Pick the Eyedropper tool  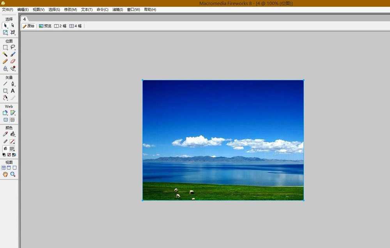coord(5,134)
